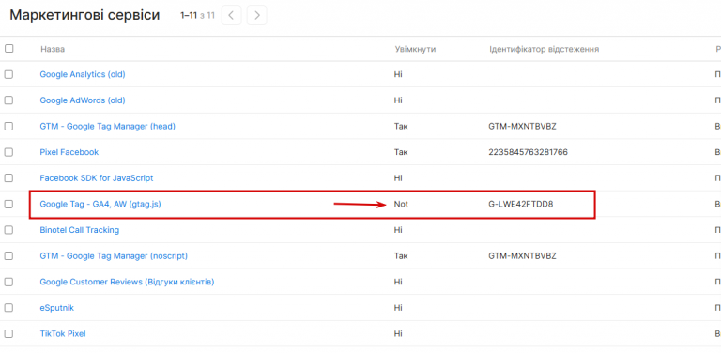
Task: Tick the eSputnik row checkbox
Action: click(9, 308)
